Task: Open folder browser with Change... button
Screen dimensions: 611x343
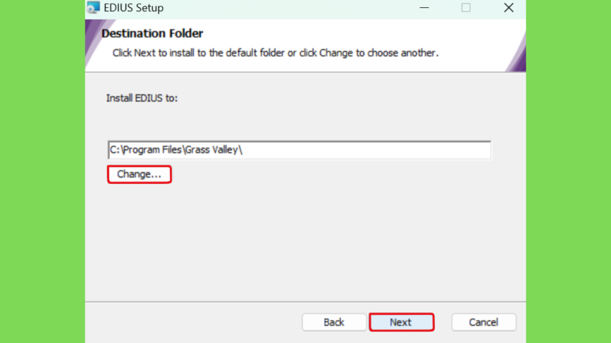Action: tap(139, 174)
